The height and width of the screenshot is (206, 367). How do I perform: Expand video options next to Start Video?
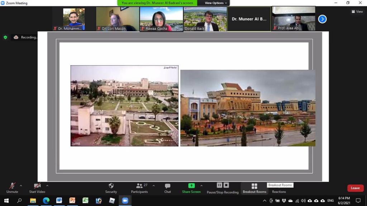click(47, 186)
